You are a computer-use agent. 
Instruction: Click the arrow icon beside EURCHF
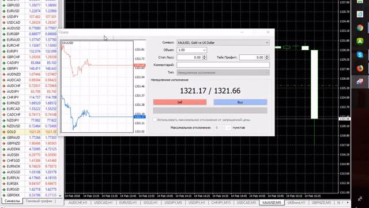(x=4, y=46)
